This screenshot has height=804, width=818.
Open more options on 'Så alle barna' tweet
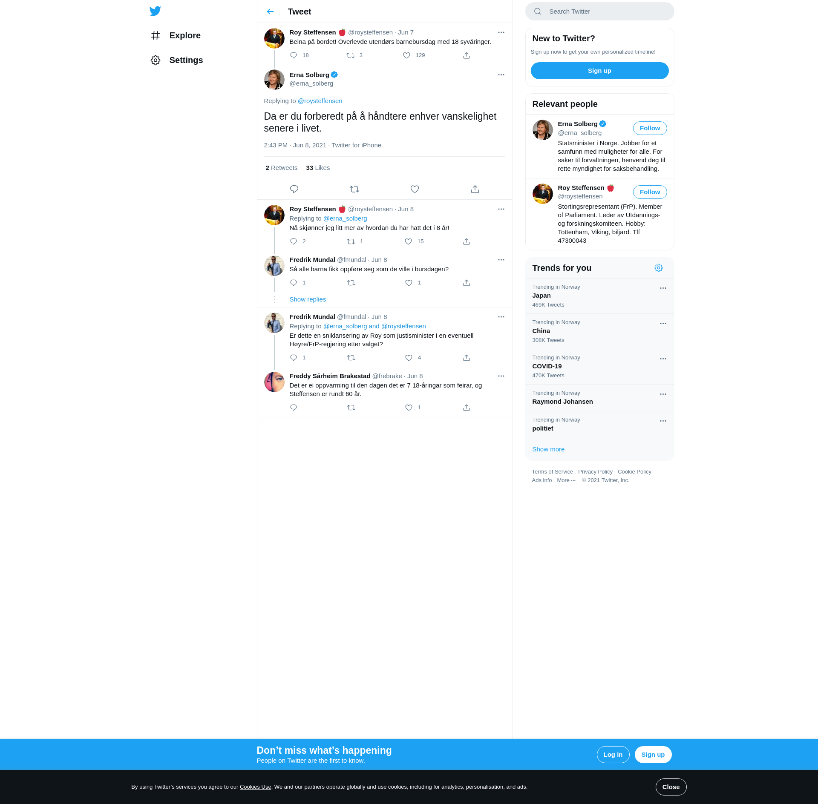[x=501, y=260]
